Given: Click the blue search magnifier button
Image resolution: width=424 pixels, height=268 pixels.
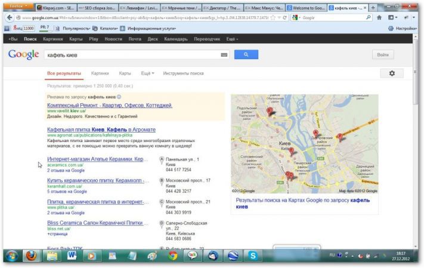Looking at the screenshot, I should [x=246, y=54].
